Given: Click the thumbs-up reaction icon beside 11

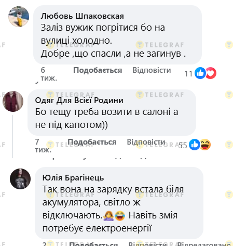Looking at the screenshot, I should point(200,73).
